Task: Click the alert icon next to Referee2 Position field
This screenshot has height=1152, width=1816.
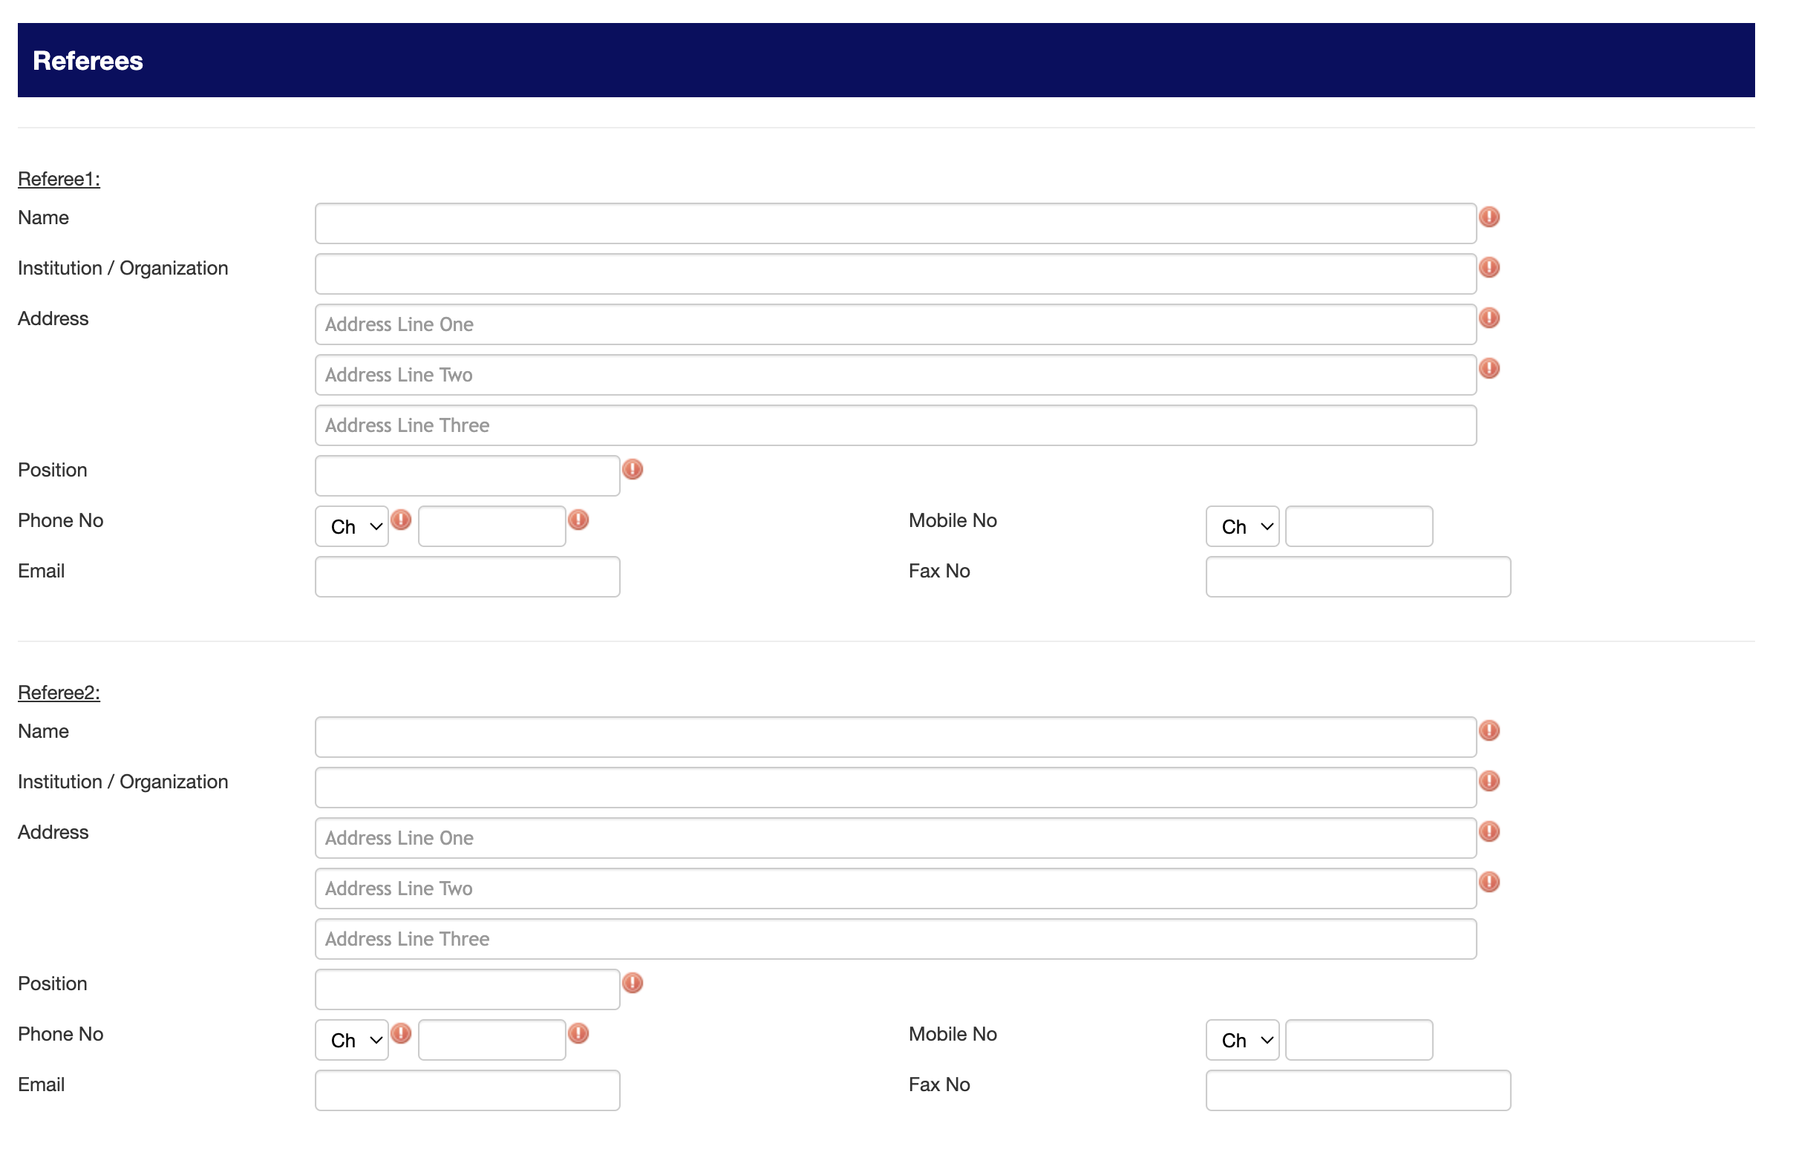Action: point(632,983)
